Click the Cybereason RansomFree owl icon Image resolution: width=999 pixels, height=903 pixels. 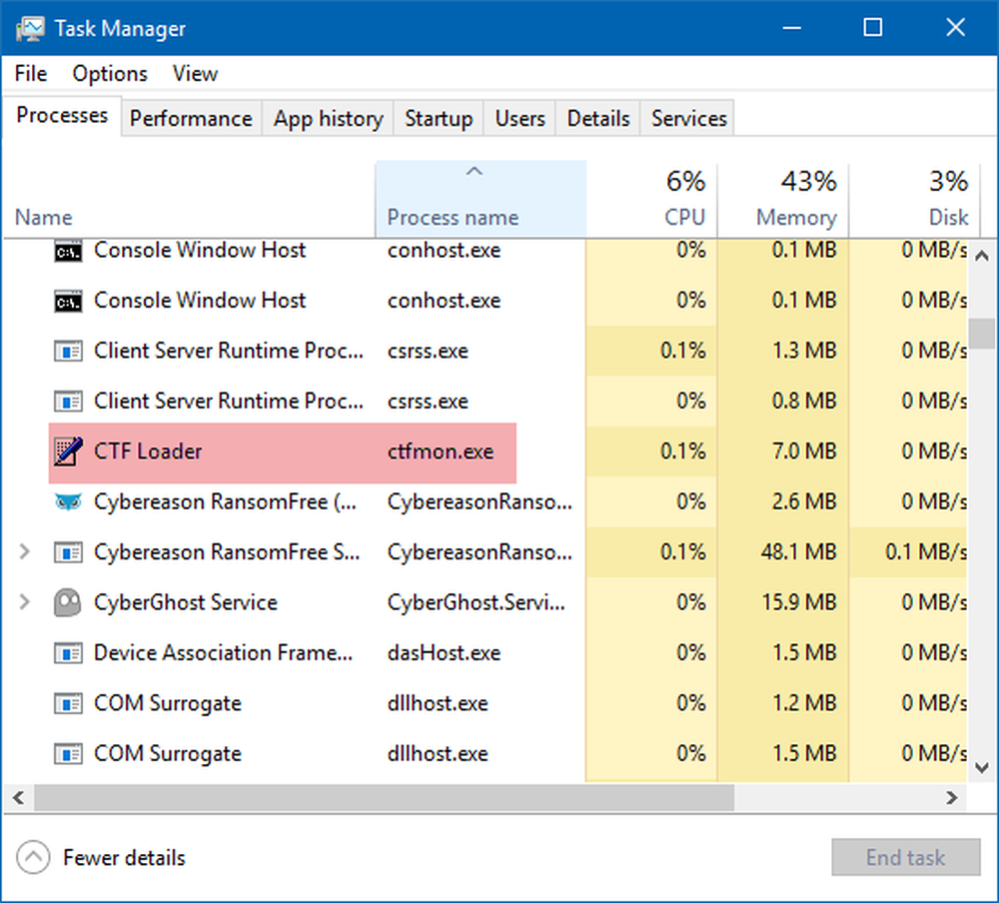[x=67, y=502]
